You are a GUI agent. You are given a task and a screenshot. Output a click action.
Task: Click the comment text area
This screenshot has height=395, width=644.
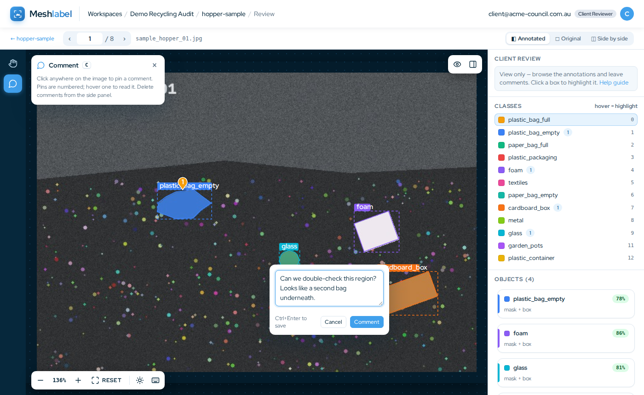[329, 288]
